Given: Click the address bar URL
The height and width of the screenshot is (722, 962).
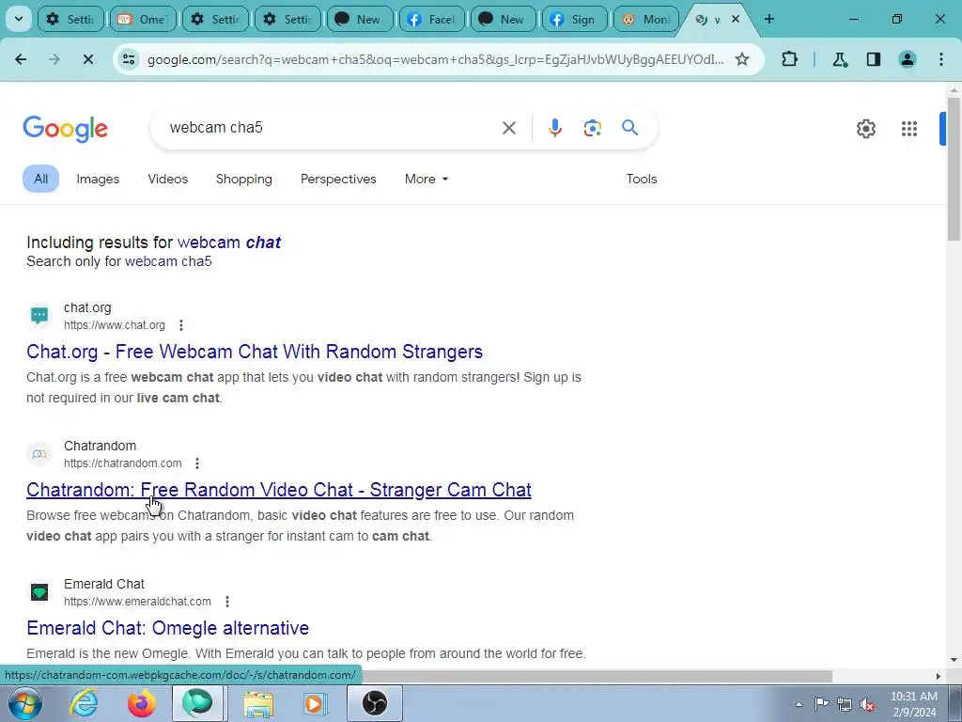Looking at the screenshot, I should click(436, 59).
